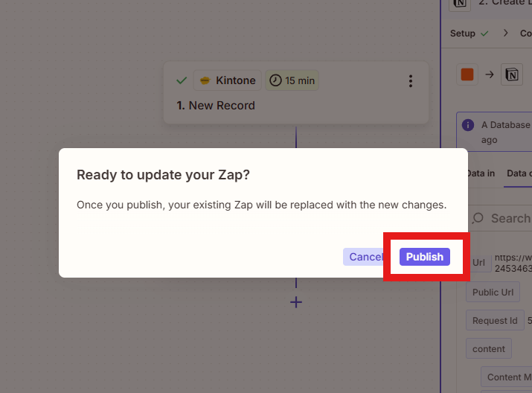Click the orange source app square icon

[x=467, y=74]
